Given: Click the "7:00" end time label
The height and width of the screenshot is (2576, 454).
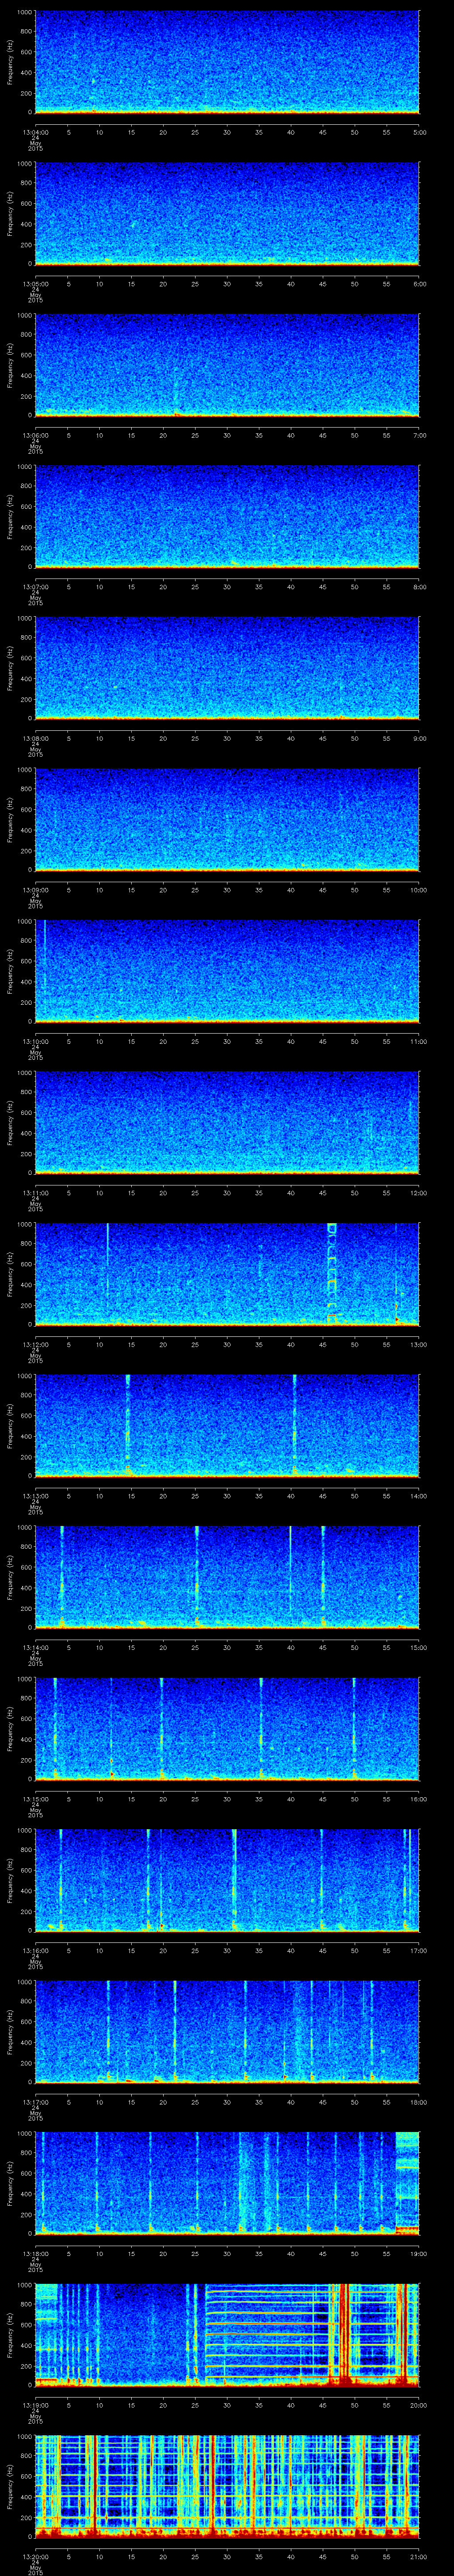Looking at the screenshot, I should pyautogui.click(x=419, y=435).
